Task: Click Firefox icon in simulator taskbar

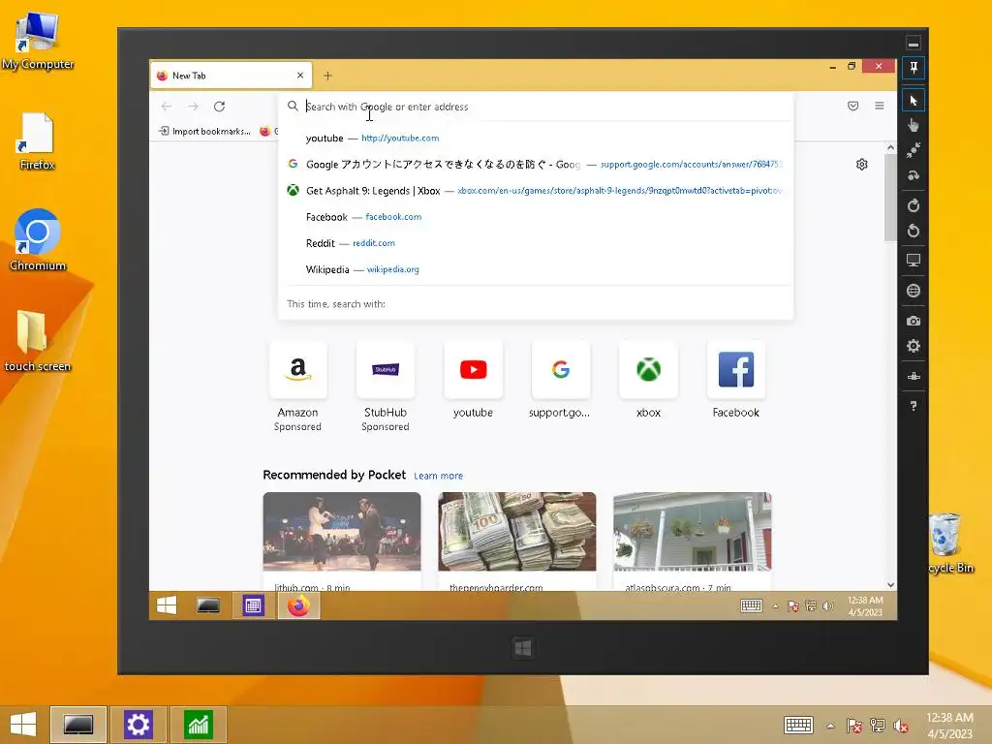Action: pos(298,605)
